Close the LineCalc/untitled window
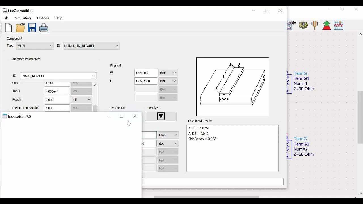This screenshot has height=204, width=363. point(280,10)
